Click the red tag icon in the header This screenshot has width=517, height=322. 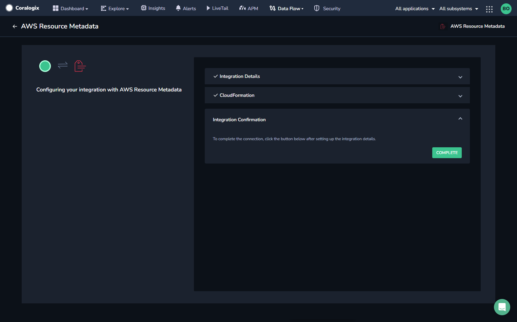pos(443,26)
